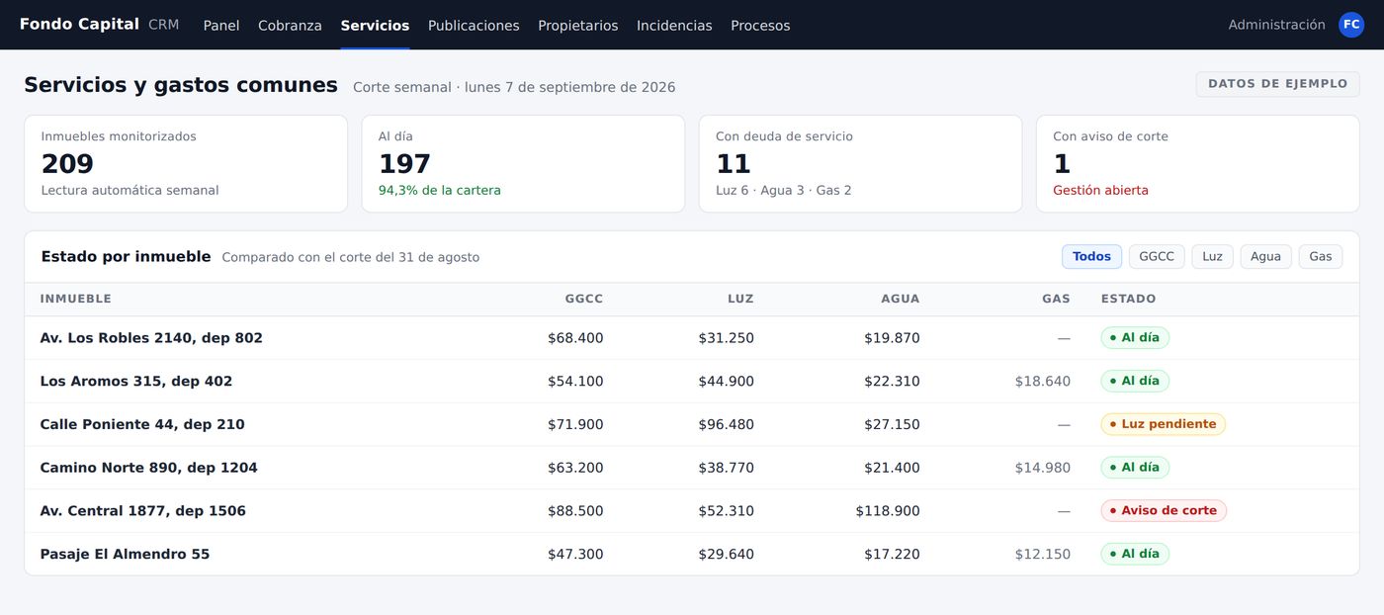Open the Panel nav item
The height and width of the screenshot is (615, 1384).
221,26
